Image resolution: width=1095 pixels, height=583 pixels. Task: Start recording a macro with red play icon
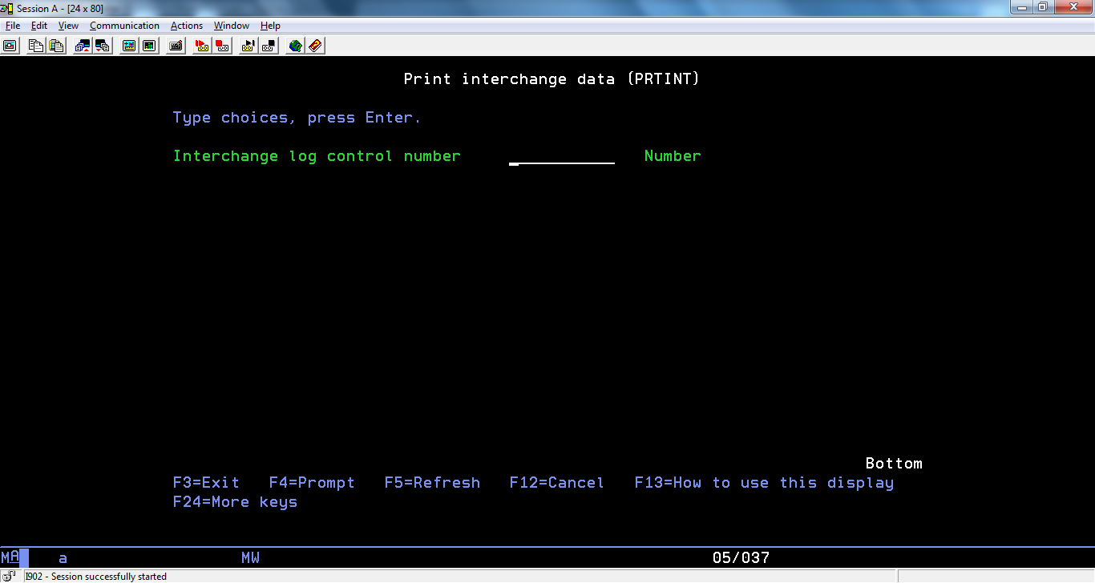point(202,46)
